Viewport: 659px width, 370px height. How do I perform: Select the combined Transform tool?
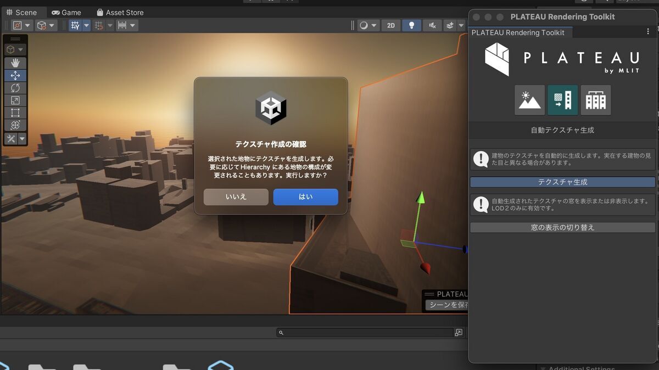(15, 125)
